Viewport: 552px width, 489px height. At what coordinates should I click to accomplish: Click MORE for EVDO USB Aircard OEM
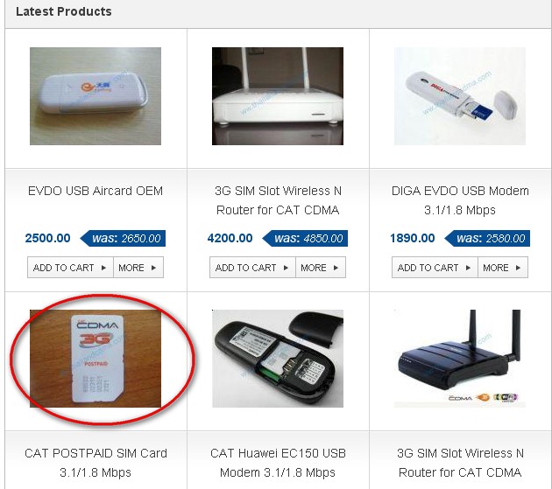click(x=138, y=268)
